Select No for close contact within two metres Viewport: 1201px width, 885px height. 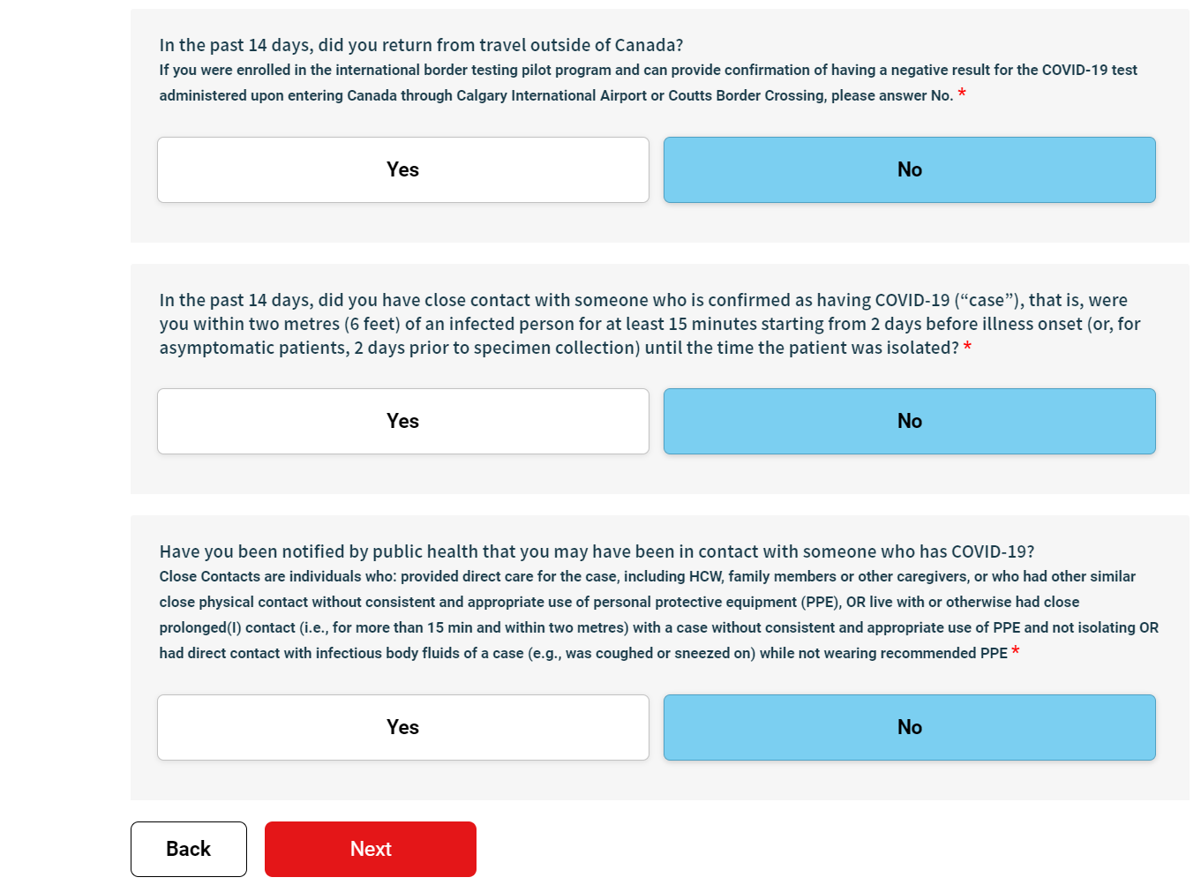tap(909, 421)
